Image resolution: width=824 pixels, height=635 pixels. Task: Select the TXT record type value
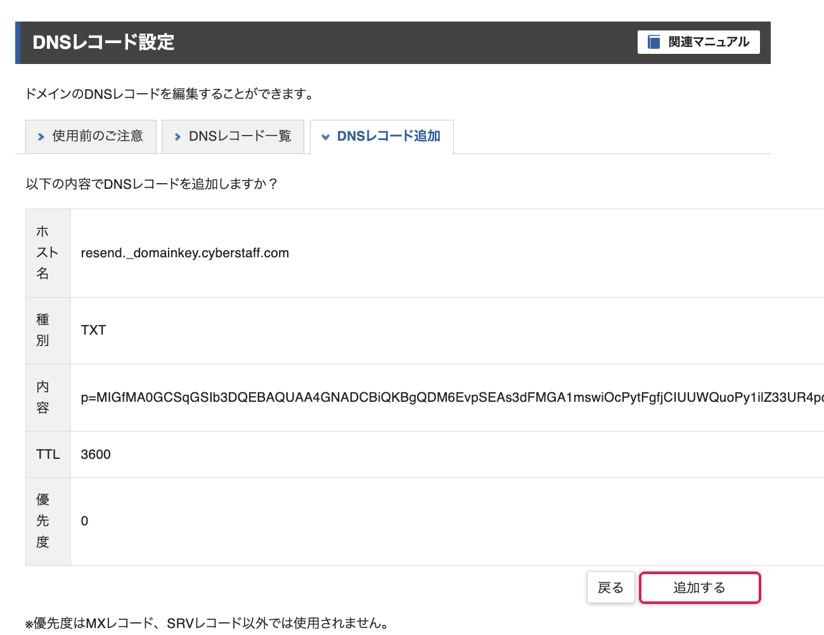[x=93, y=330]
